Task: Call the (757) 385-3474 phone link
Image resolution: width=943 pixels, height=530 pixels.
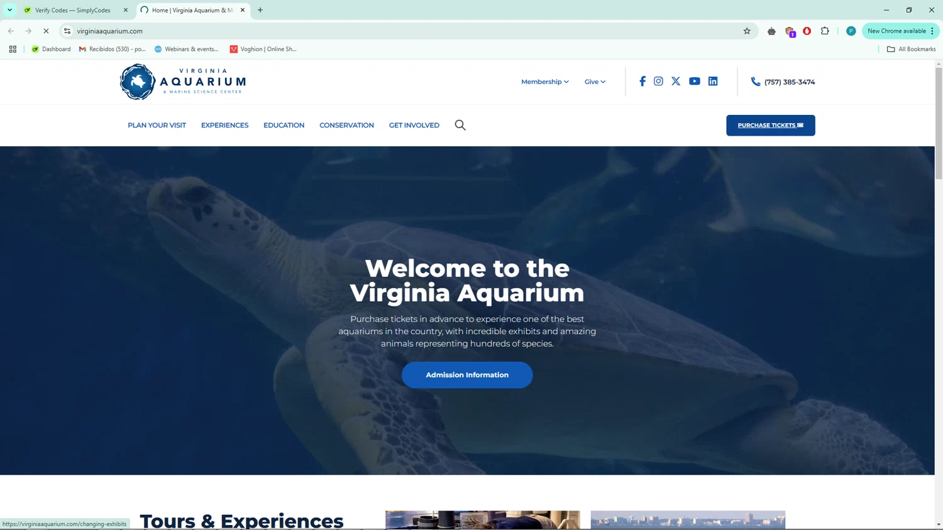Action: coord(783,82)
